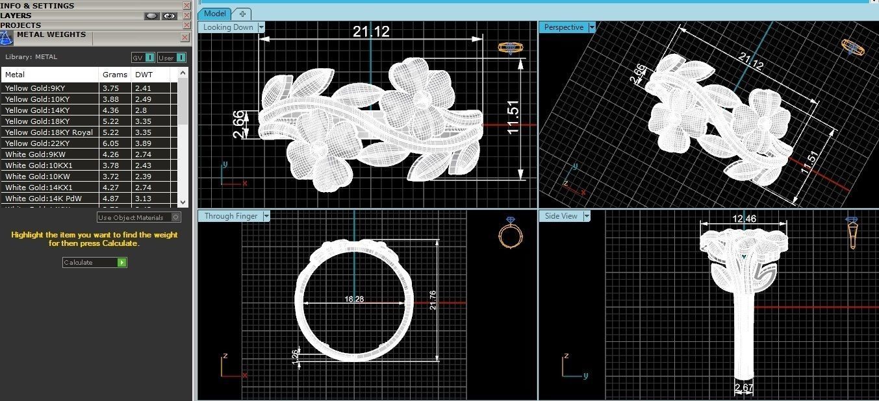Click ring orientation icon in Side View

pos(853,234)
